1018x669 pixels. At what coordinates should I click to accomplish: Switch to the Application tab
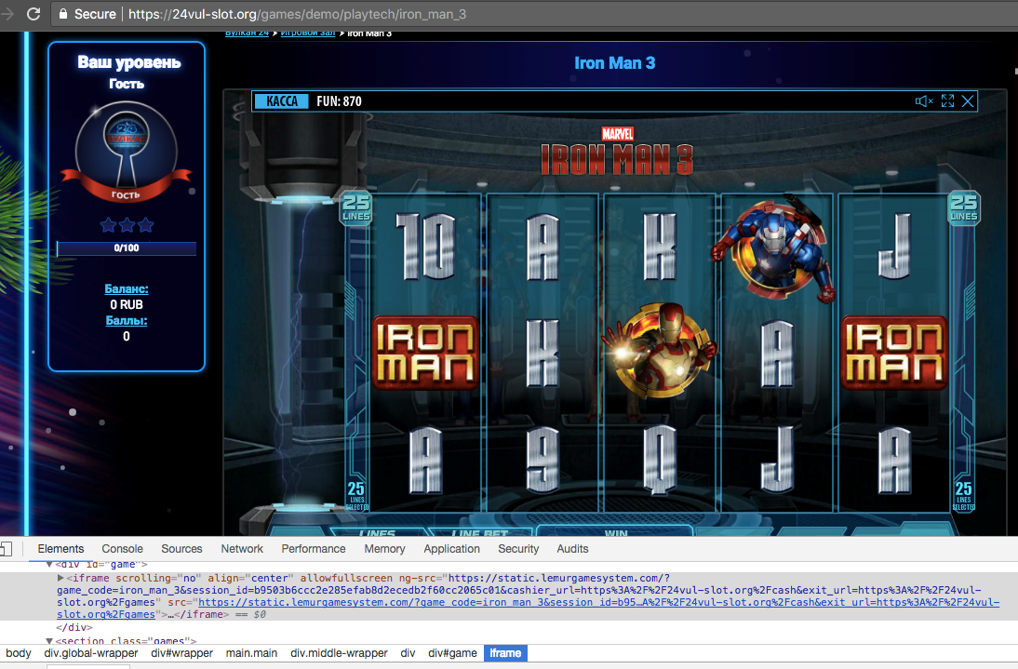tap(451, 549)
